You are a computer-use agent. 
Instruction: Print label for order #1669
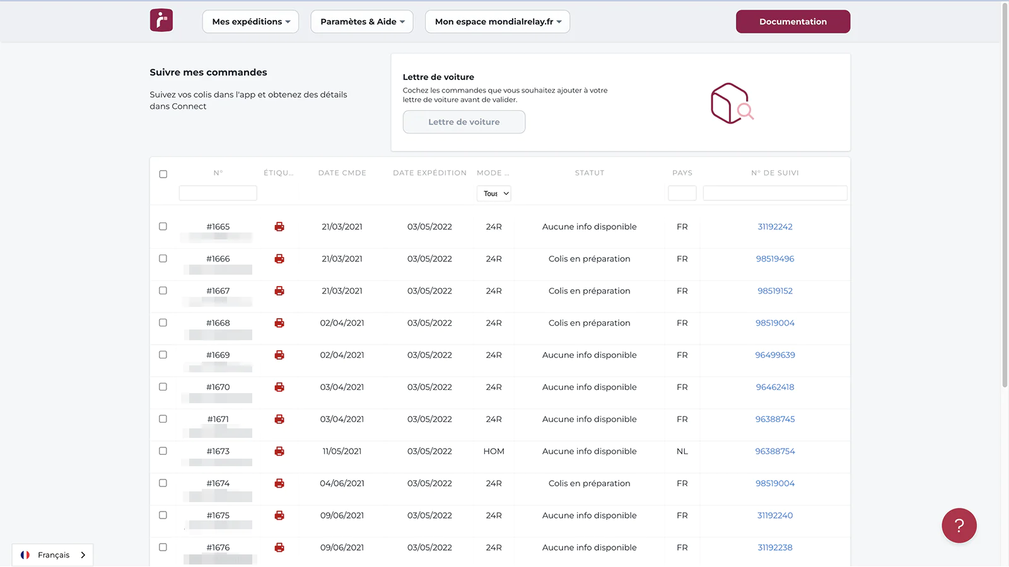[279, 355]
